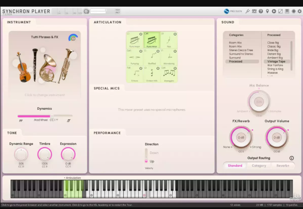Click the Output Volume knob

point(277,137)
